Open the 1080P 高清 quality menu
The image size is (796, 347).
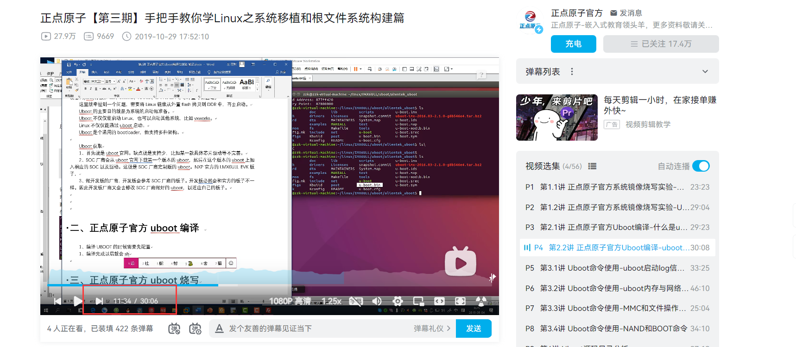(290, 301)
